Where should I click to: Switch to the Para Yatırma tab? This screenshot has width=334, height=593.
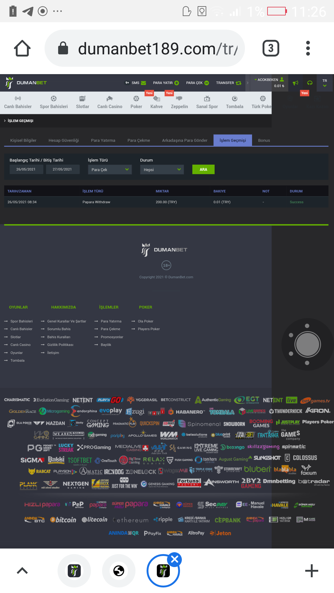pos(103,140)
